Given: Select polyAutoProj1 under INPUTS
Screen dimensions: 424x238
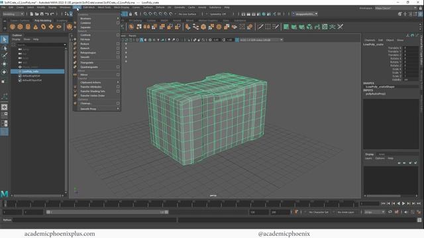Looking at the screenshot, I should coord(376,94).
